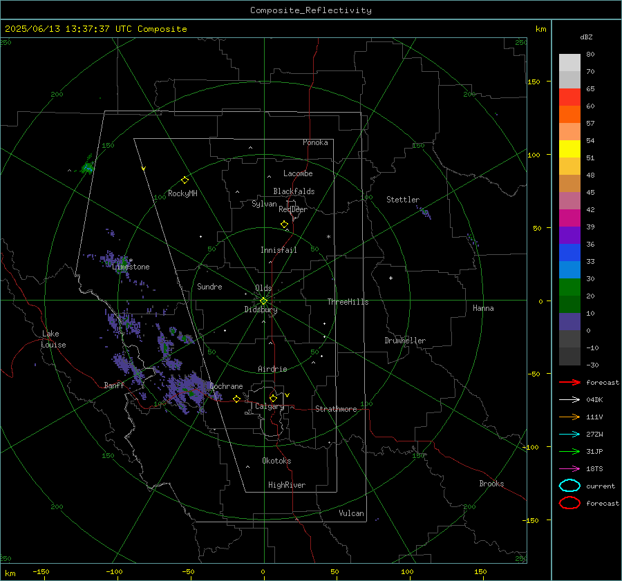Click the HighRiver town label
The width and height of the screenshot is (622, 581).
coord(287,485)
